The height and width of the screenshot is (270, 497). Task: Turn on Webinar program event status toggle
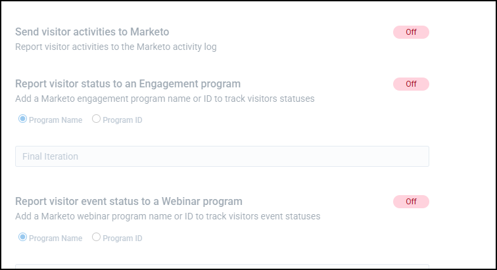pyautogui.click(x=411, y=202)
